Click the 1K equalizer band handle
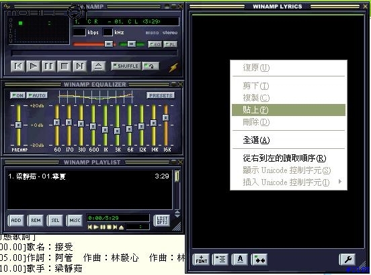Screen dimensions: 371x275 105,129
